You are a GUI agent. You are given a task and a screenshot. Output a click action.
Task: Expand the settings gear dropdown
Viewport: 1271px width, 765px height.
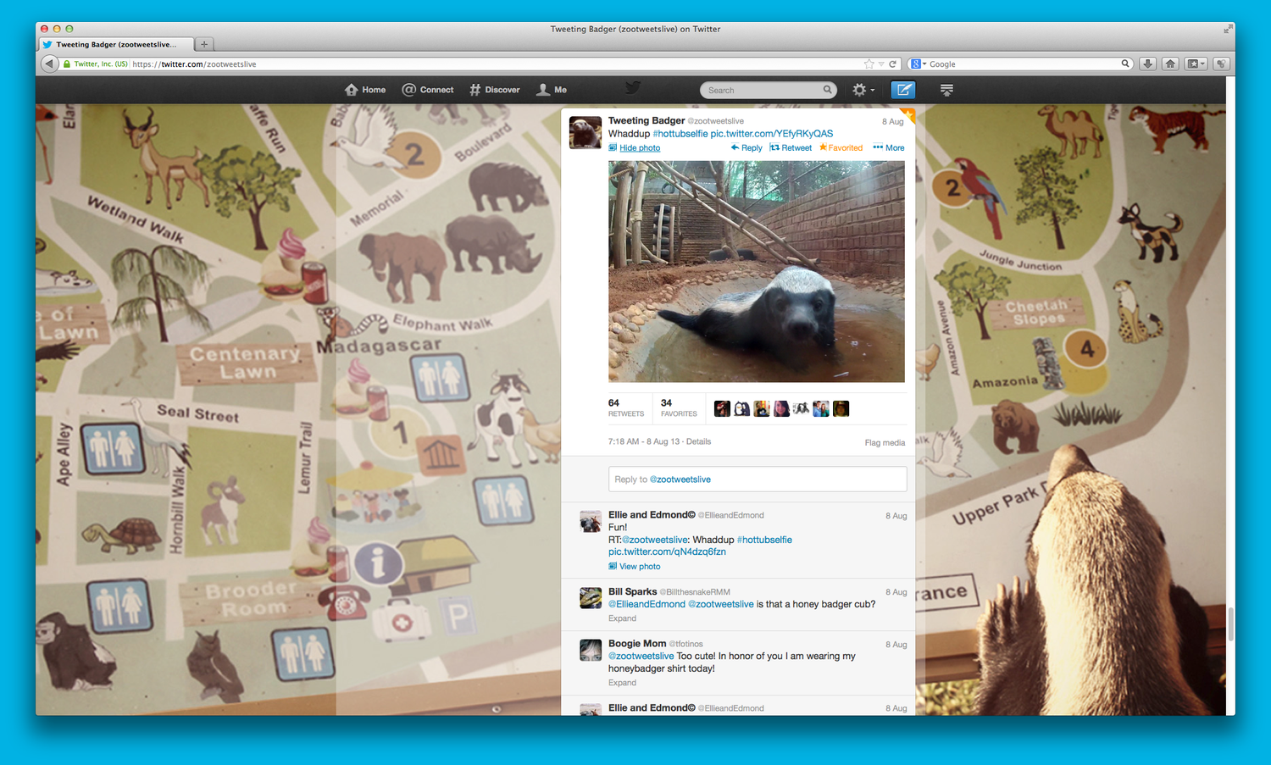point(863,90)
